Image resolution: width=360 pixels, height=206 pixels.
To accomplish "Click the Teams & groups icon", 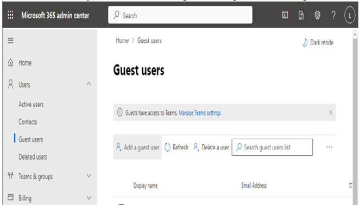I will coord(10,176).
